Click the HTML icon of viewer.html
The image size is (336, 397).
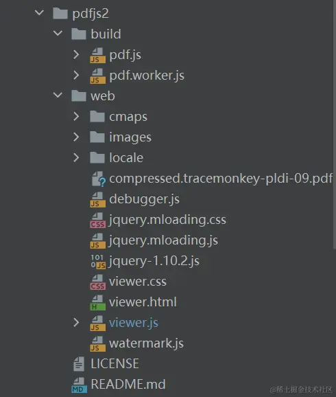97,303
